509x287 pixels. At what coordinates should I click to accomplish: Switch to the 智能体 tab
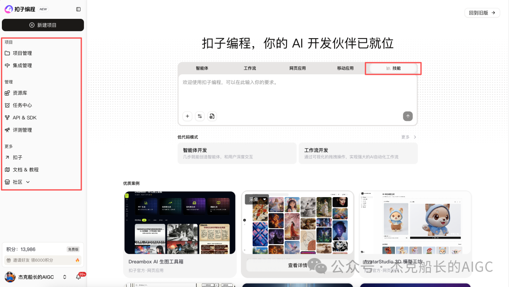[202, 68]
